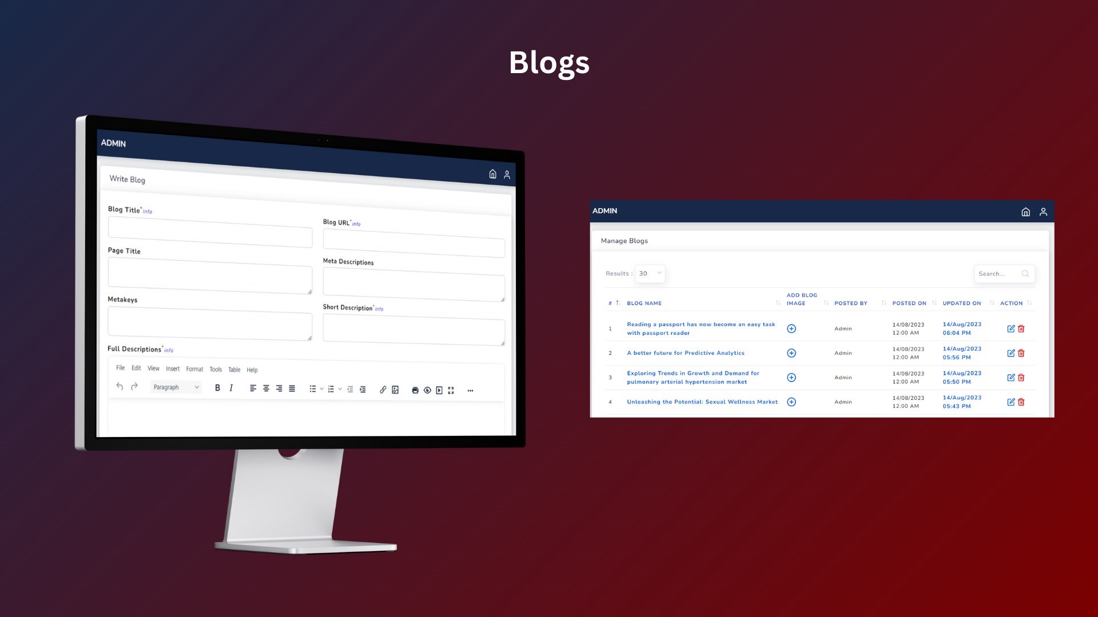
Task: Click the Add Blog Image plus icon for row 1
Action: click(791, 328)
